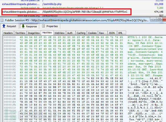
Task: Maximize the Fiddler Session #5 window
Action: (x=159, y=19)
